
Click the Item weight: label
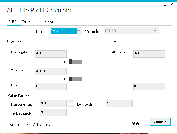click(85, 105)
